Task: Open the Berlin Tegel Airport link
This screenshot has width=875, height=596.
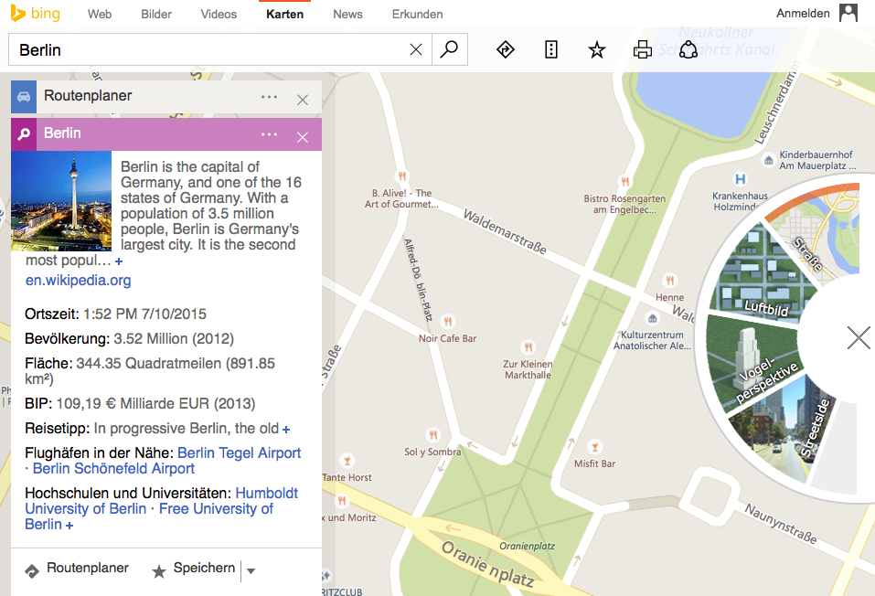Action: pos(239,452)
